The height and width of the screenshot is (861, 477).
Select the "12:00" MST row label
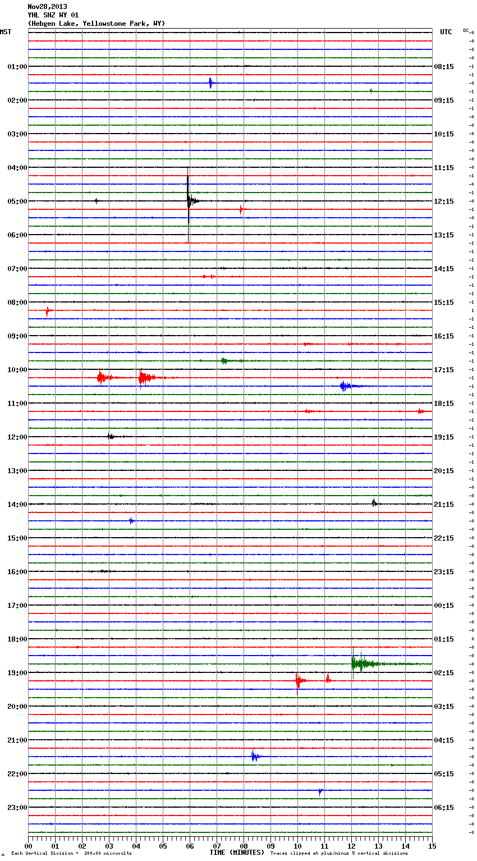(x=17, y=437)
